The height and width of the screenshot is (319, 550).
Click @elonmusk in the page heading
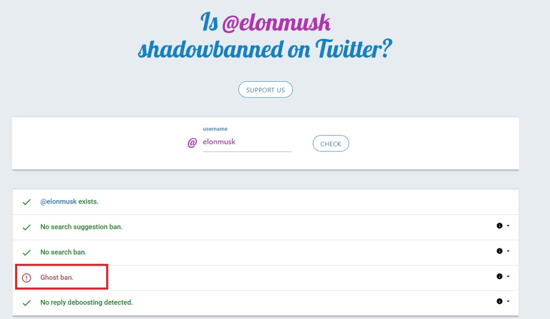pos(276,24)
